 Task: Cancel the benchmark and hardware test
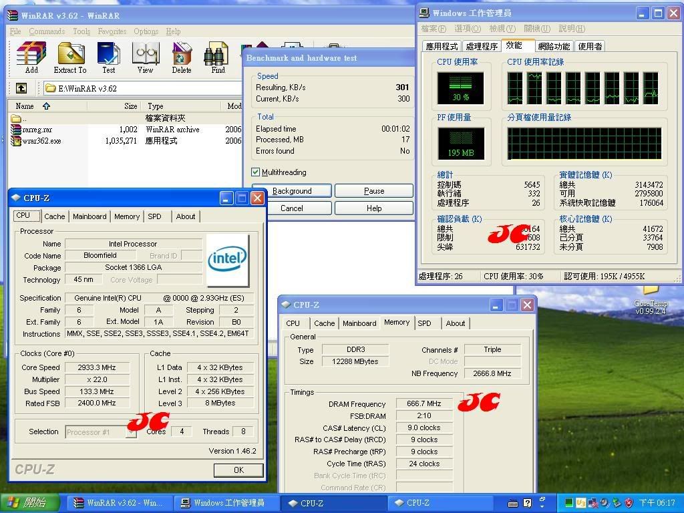click(292, 208)
